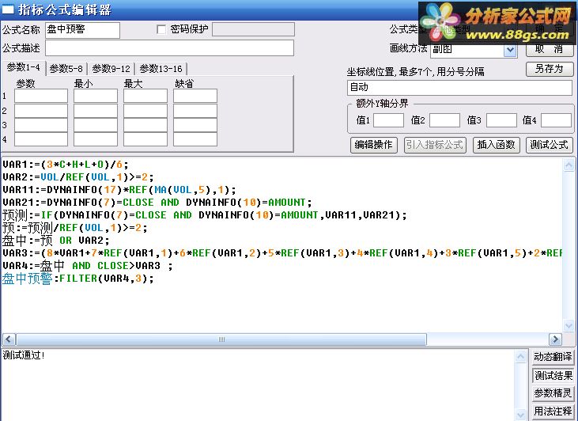The width and height of the screenshot is (578, 421).
Task: Click the 另存为 button
Action: [550, 69]
